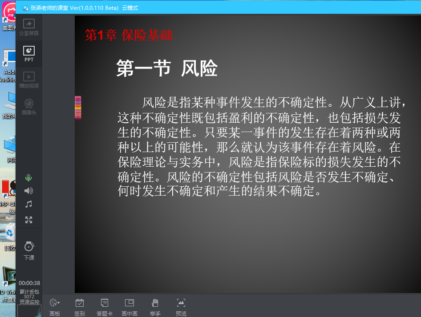421x317 pixels.
Task: Click the 分享屏幕 share screen icon
Action: pos(29,27)
